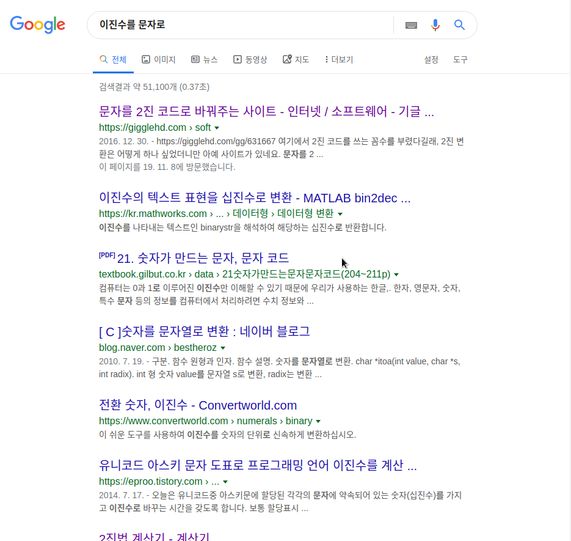Expand the kr.mathworks.com result dropdown arrow
Image resolution: width=571 pixels, height=541 pixels.
[x=340, y=214]
